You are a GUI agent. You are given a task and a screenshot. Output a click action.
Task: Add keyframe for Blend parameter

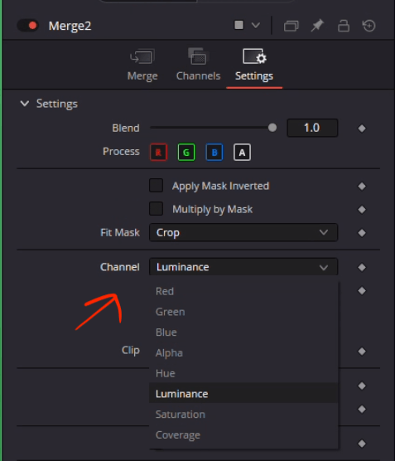pos(362,129)
